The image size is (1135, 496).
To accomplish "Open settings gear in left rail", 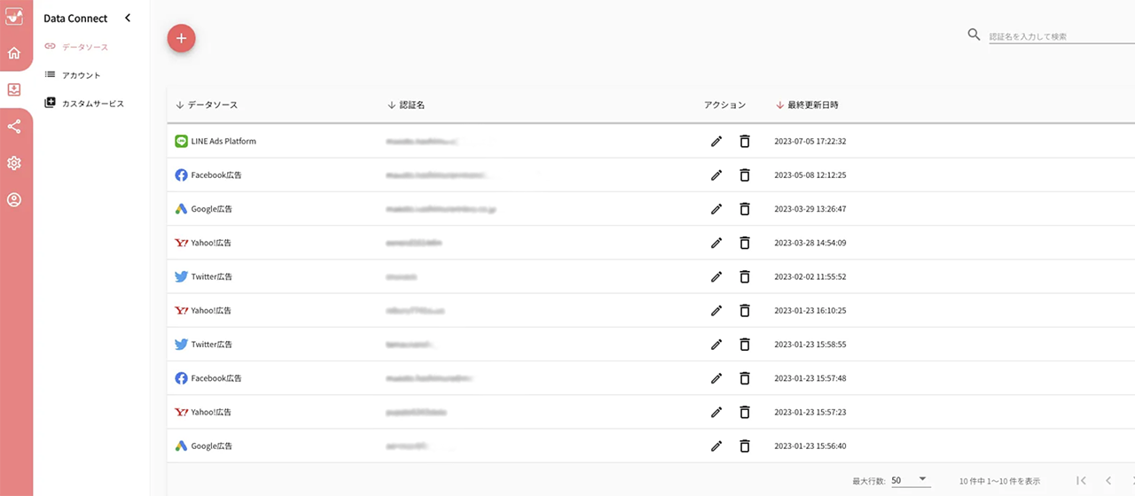I will (14, 163).
